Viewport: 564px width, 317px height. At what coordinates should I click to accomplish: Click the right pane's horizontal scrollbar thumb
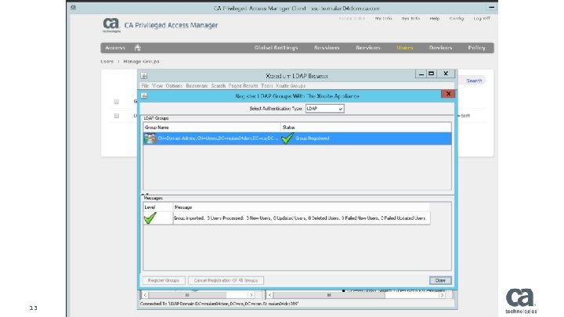329,295
